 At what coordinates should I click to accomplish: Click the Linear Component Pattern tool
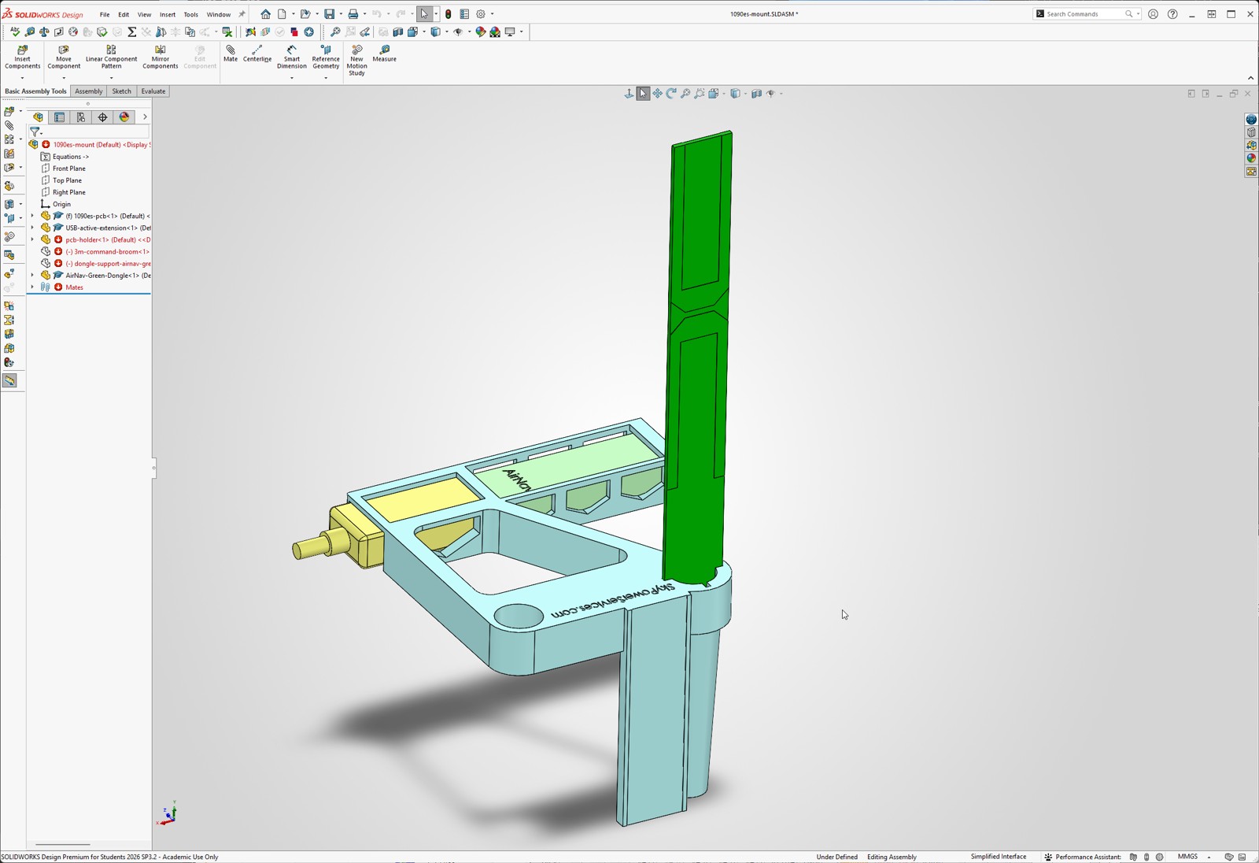tap(111, 57)
